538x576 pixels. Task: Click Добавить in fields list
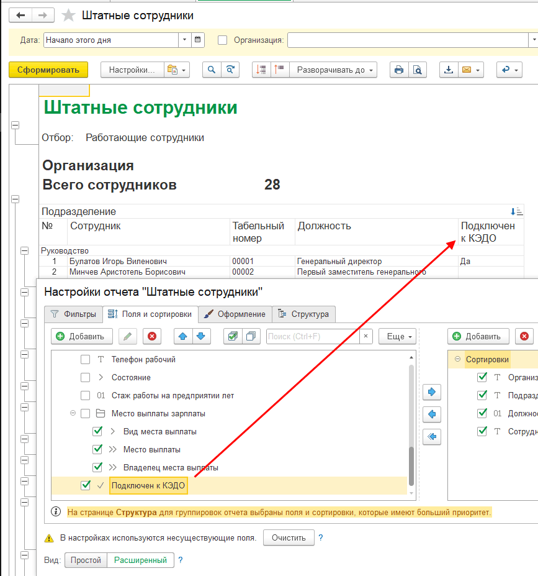click(81, 336)
